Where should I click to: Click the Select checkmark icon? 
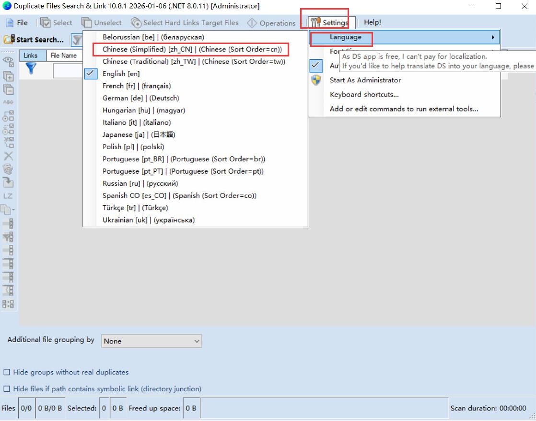pyautogui.click(x=46, y=23)
